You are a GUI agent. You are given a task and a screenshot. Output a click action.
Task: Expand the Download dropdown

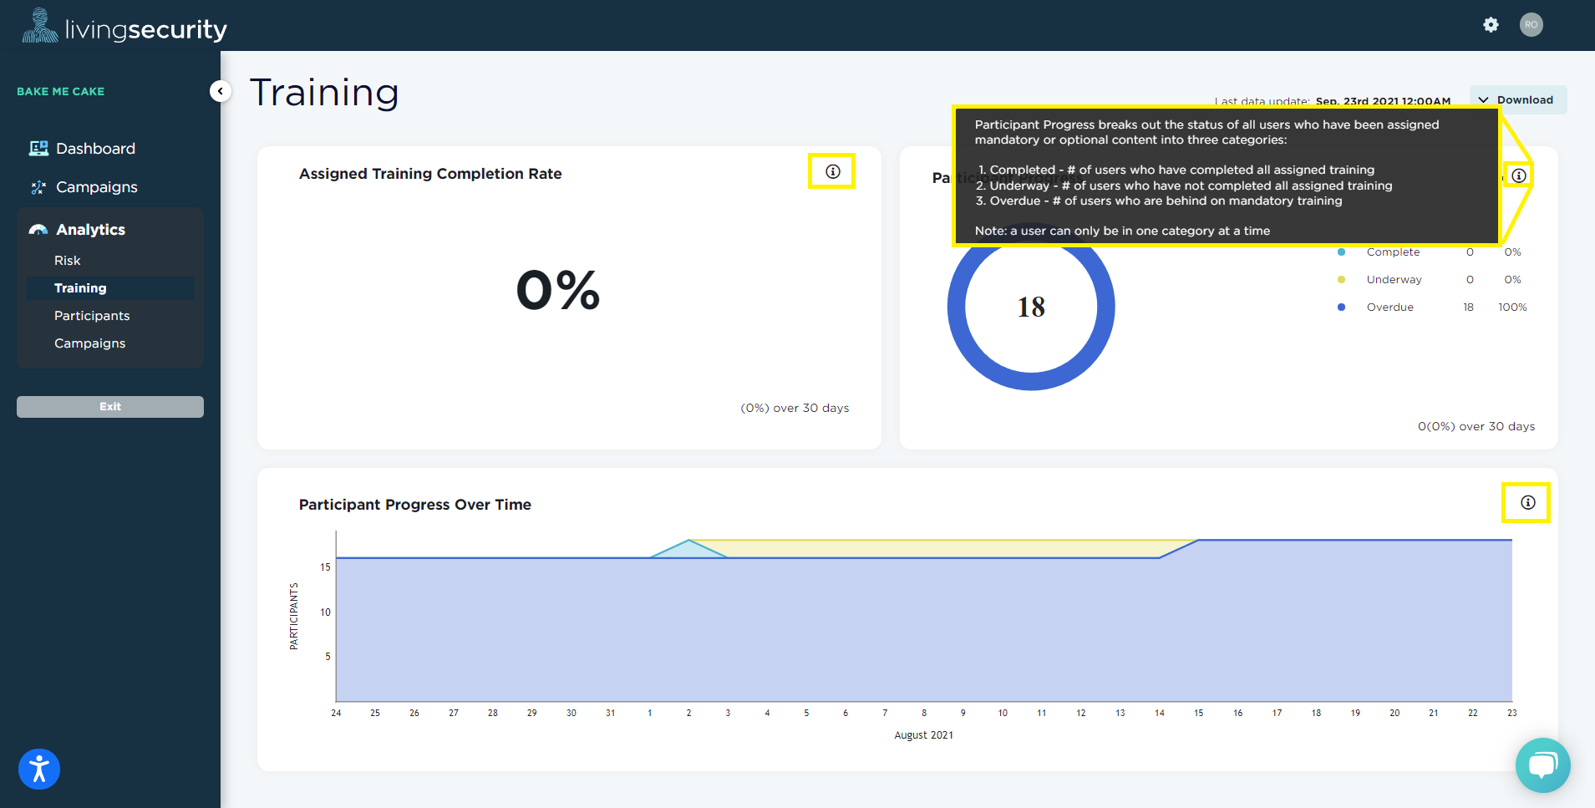pos(1517,100)
